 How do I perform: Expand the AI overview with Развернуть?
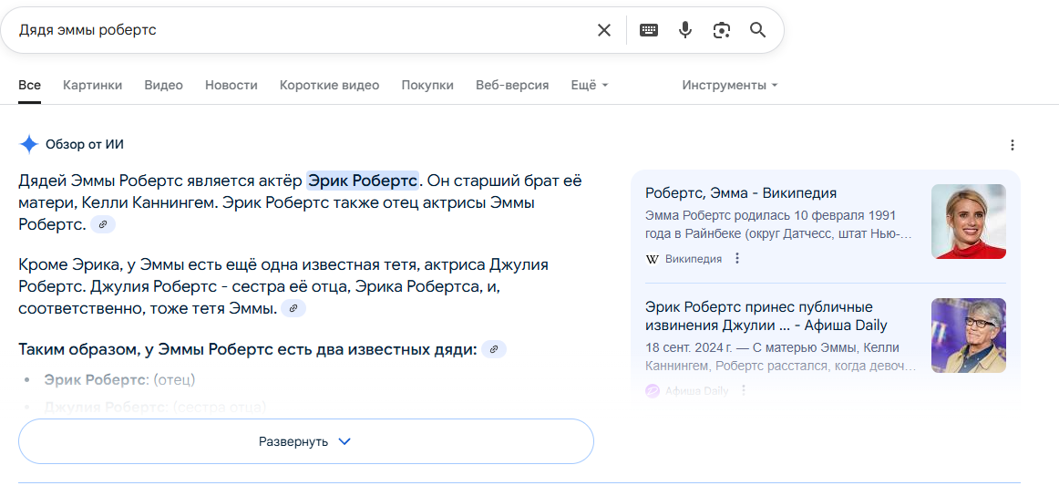tap(305, 441)
